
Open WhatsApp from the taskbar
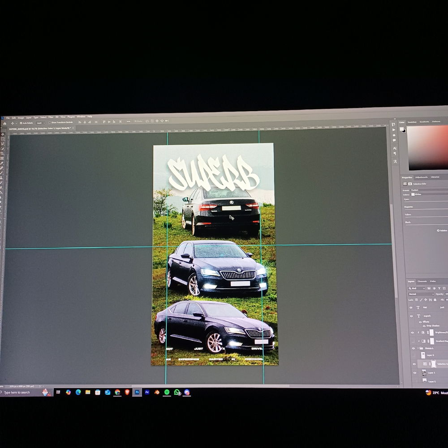click(x=177, y=392)
